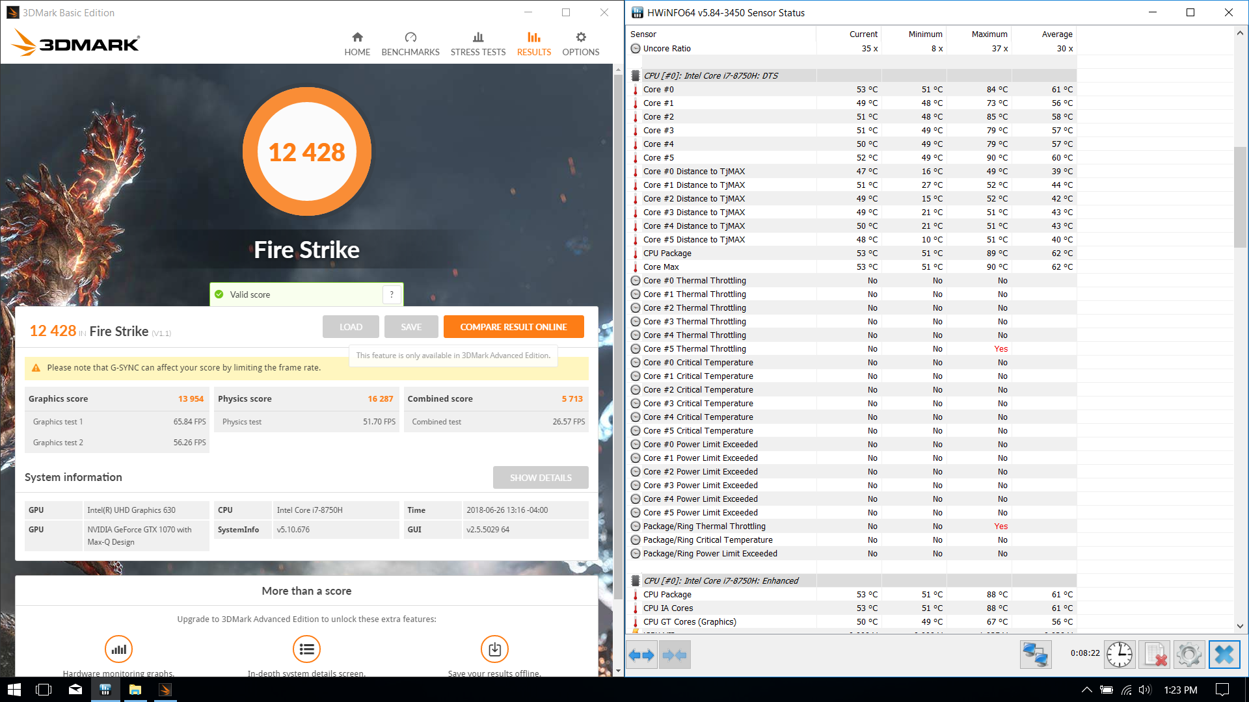The image size is (1249, 702).
Task: Open HWiNFO sensor settings gear icon
Action: (x=1189, y=655)
